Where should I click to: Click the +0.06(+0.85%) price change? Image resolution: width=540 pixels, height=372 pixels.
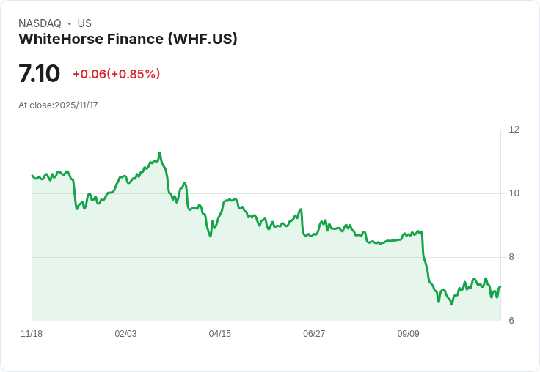click(x=116, y=74)
